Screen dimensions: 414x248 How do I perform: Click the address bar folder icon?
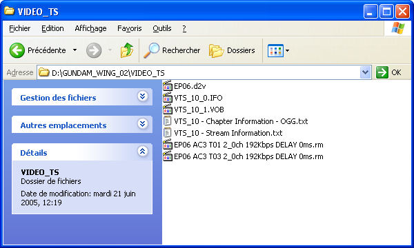pos(44,72)
